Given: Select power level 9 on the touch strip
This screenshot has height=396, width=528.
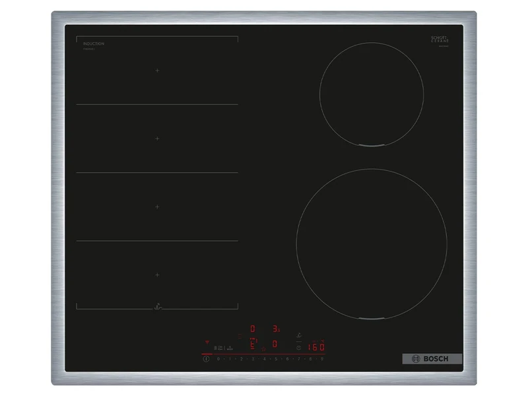Looking at the screenshot, I should (321, 359).
